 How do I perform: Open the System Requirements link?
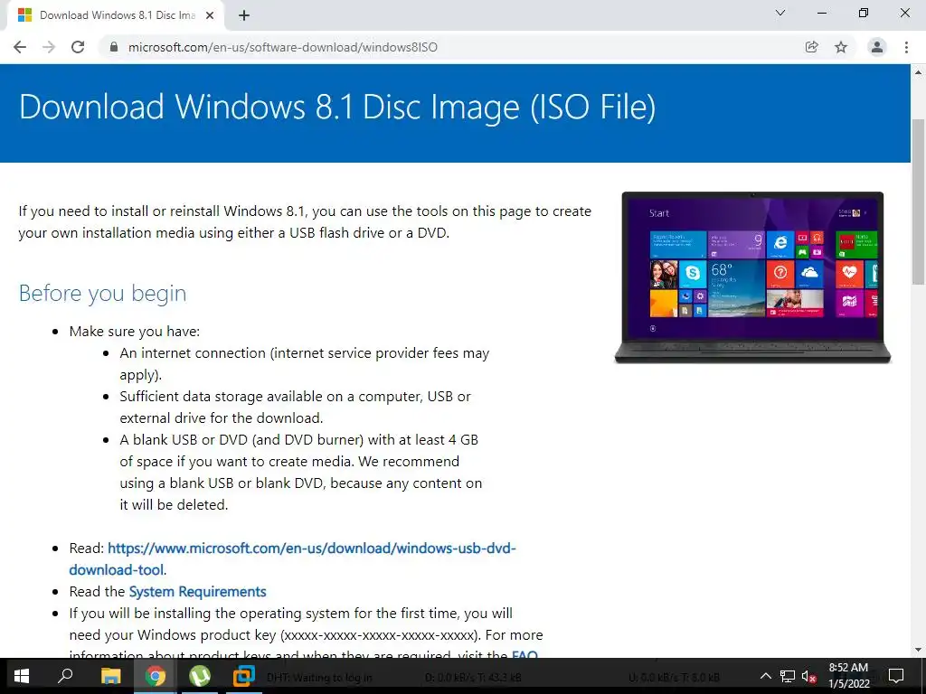(197, 591)
